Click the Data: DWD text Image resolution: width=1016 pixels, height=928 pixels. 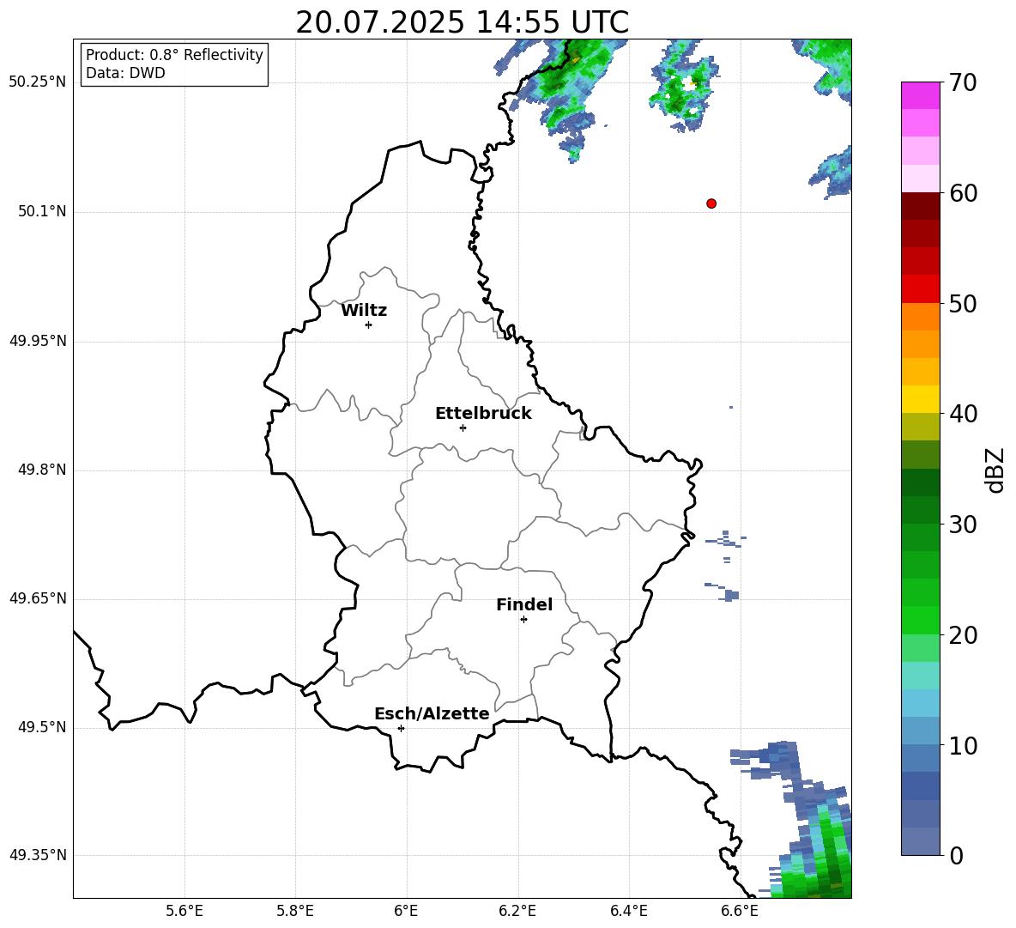pos(125,73)
